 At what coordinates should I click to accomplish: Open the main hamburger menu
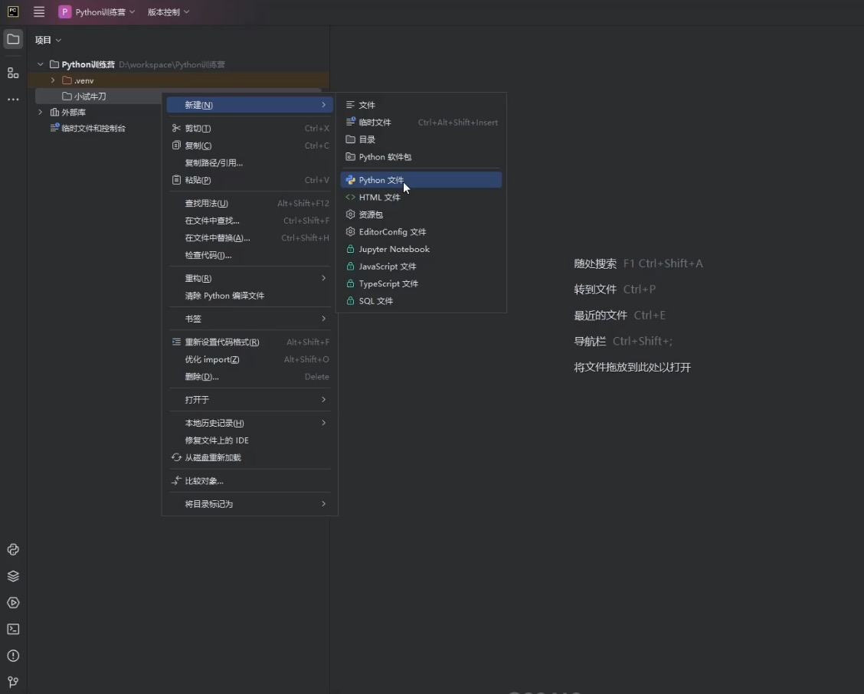(x=38, y=11)
